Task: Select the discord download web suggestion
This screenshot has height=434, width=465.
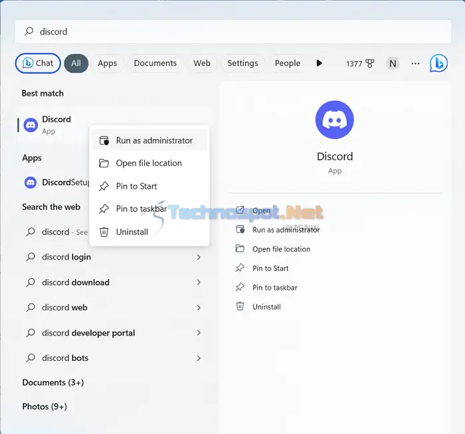Action: point(114,282)
